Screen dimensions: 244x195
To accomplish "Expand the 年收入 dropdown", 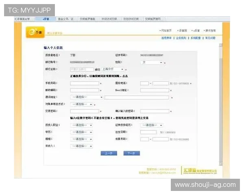I will click(x=82, y=146).
